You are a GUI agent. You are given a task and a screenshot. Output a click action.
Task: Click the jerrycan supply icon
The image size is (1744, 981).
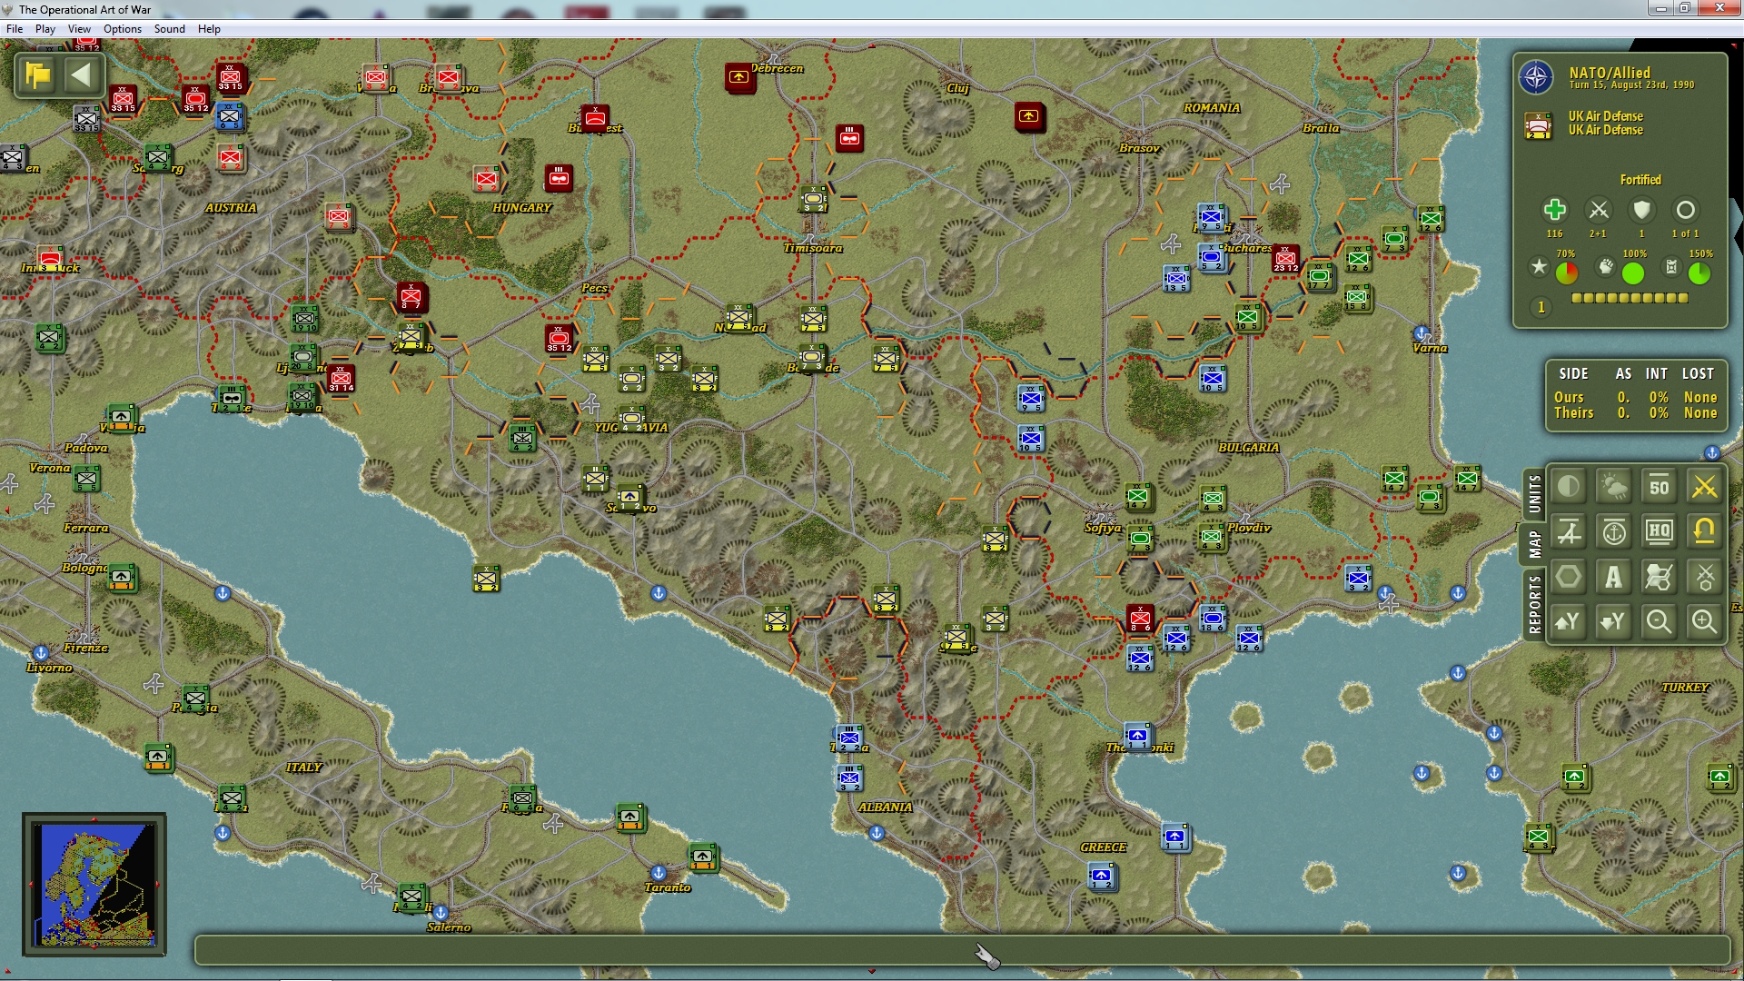pos(1671,267)
